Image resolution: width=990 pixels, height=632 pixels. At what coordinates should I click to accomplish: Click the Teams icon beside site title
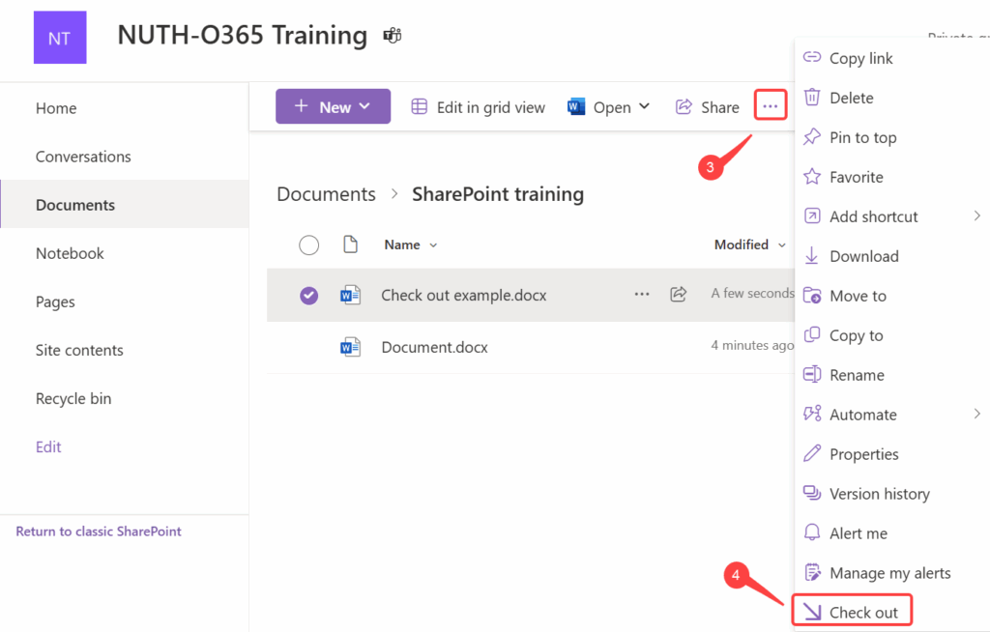(392, 36)
